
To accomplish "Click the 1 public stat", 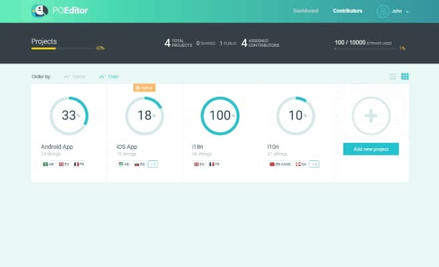I will (228, 43).
